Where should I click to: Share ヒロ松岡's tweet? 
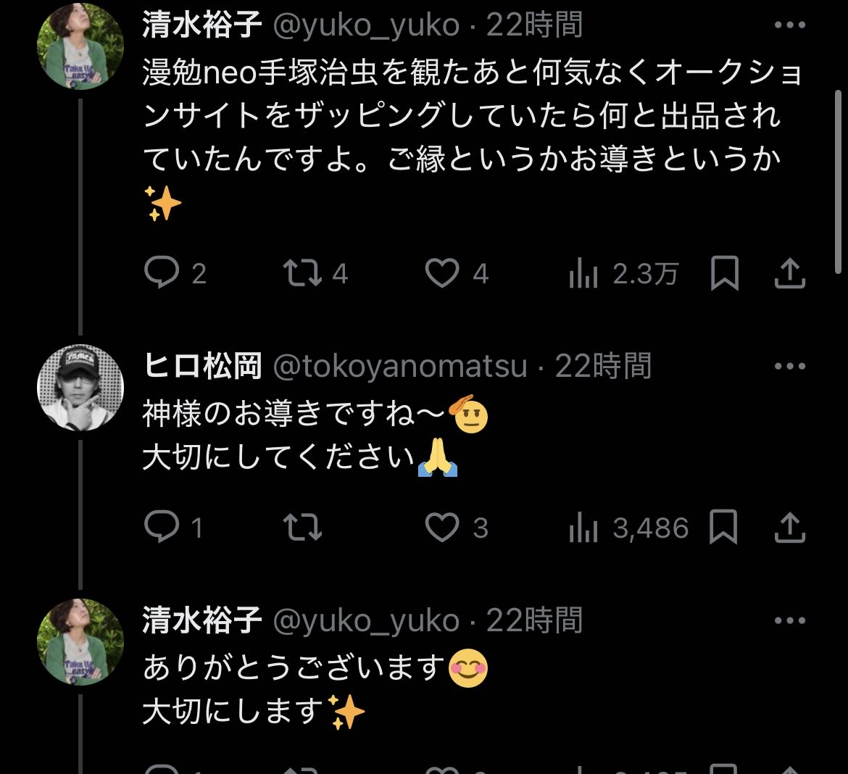click(x=789, y=527)
